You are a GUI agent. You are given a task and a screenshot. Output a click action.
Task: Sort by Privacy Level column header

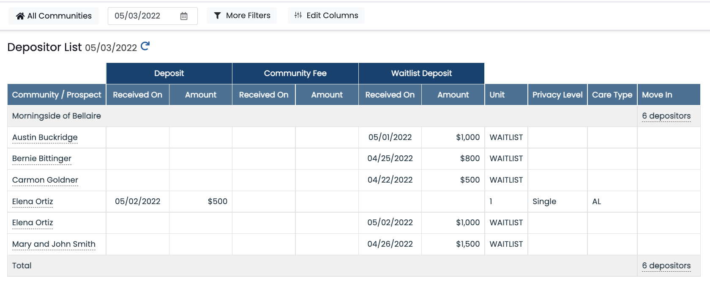(x=557, y=94)
